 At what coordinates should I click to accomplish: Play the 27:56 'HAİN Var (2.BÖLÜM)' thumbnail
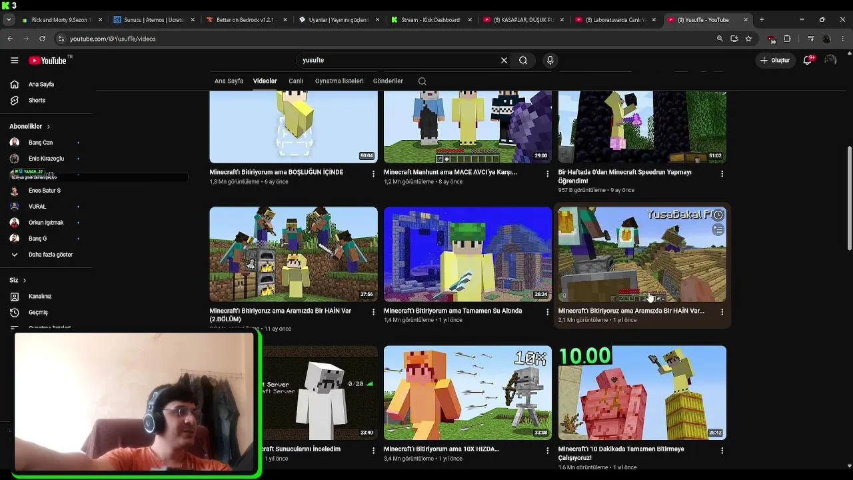click(293, 254)
